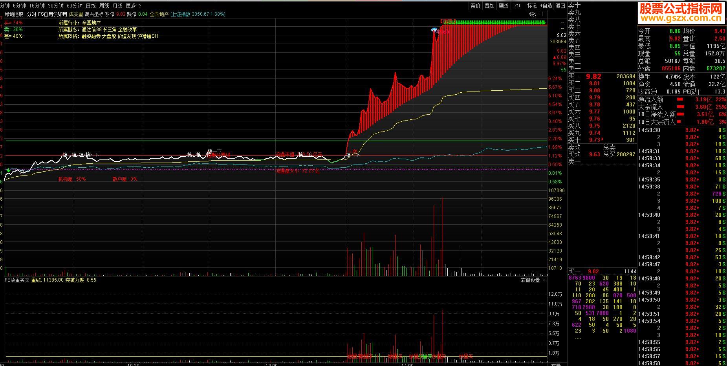The image size is (727, 366).
Task: Open the 月线 monthly chart tab
Action: tap(117, 5)
